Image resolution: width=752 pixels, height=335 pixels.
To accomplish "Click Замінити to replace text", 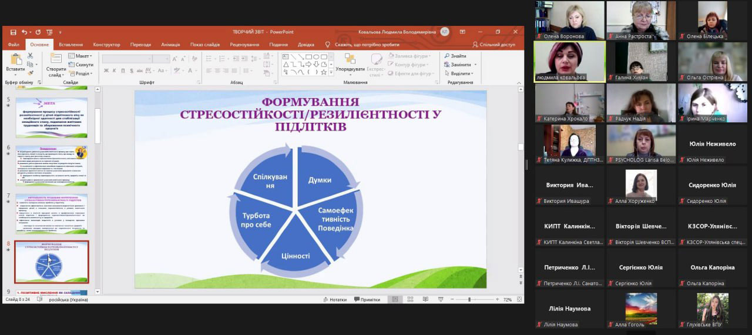I will pyautogui.click(x=461, y=65).
